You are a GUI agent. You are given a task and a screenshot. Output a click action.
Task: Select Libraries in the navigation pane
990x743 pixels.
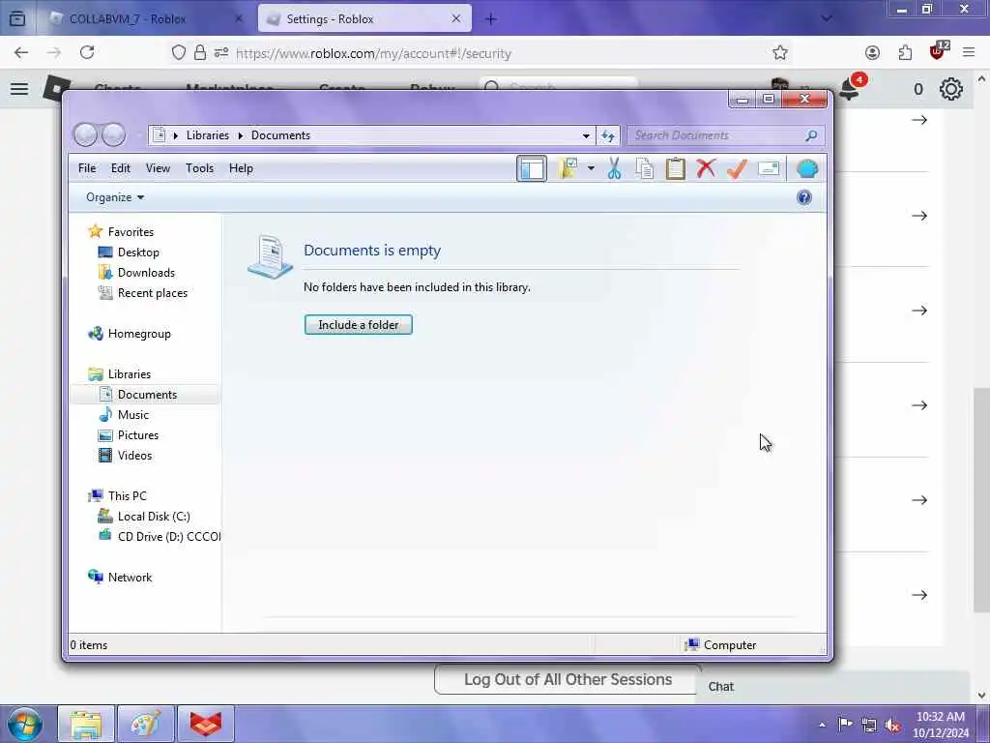(120, 374)
